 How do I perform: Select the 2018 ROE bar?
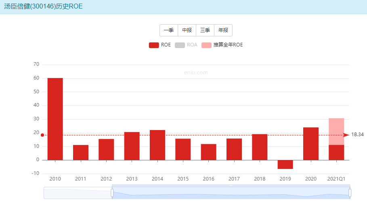[260, 147]
